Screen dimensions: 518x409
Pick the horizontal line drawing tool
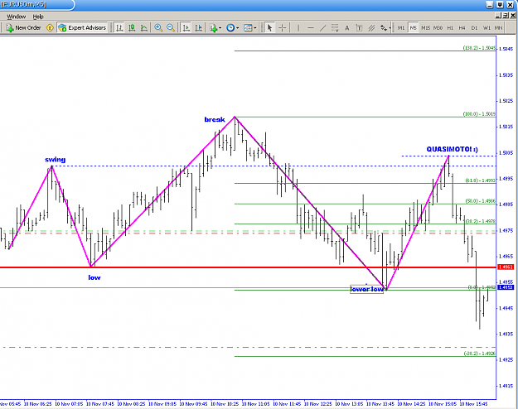pos(311,27)
